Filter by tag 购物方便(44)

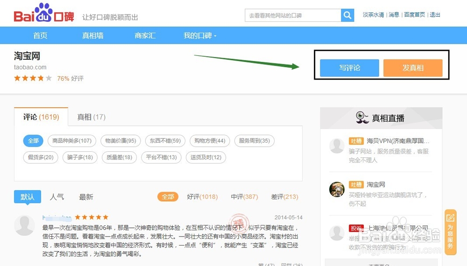pyautogui.click(x=210, y=141)
